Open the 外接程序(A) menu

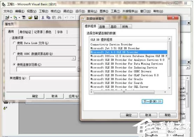(130, 11)
